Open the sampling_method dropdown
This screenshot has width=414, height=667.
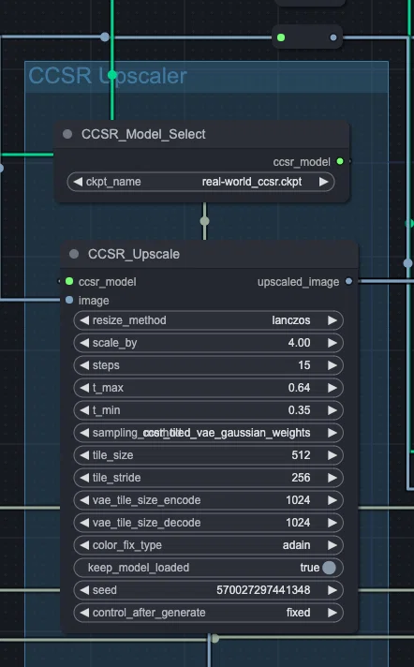[208, 433]
